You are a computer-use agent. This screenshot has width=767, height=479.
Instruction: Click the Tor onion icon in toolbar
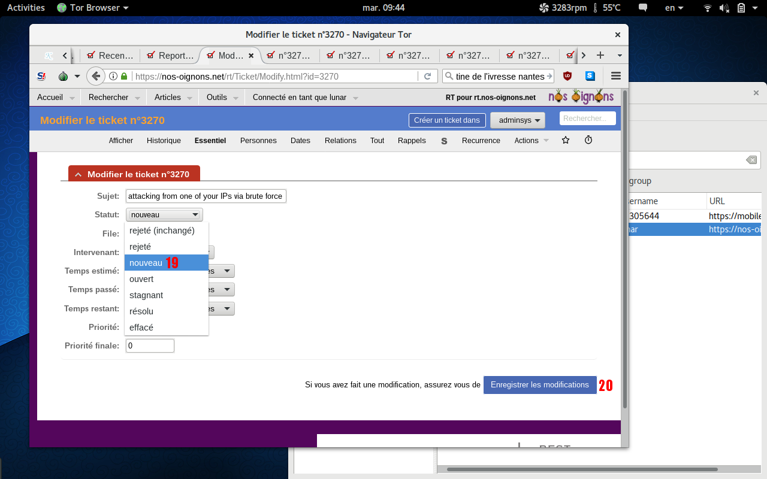pos(63,76)
